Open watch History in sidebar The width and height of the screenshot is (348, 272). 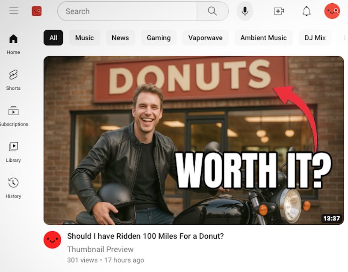pyautogui.click(x=13, y=188)
